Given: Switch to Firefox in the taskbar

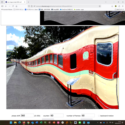Looking at the screenshot, I should point(24,123).
